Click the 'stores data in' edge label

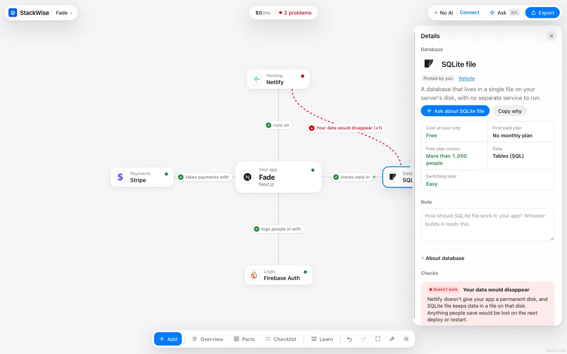pos(352,177)
